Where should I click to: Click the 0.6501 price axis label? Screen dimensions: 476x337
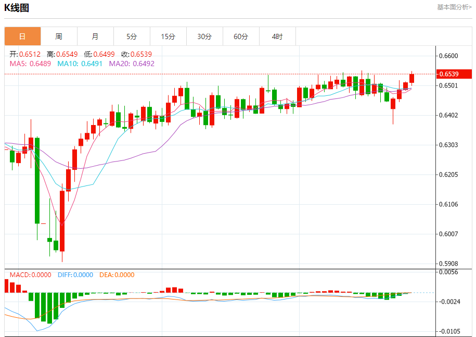448,85
